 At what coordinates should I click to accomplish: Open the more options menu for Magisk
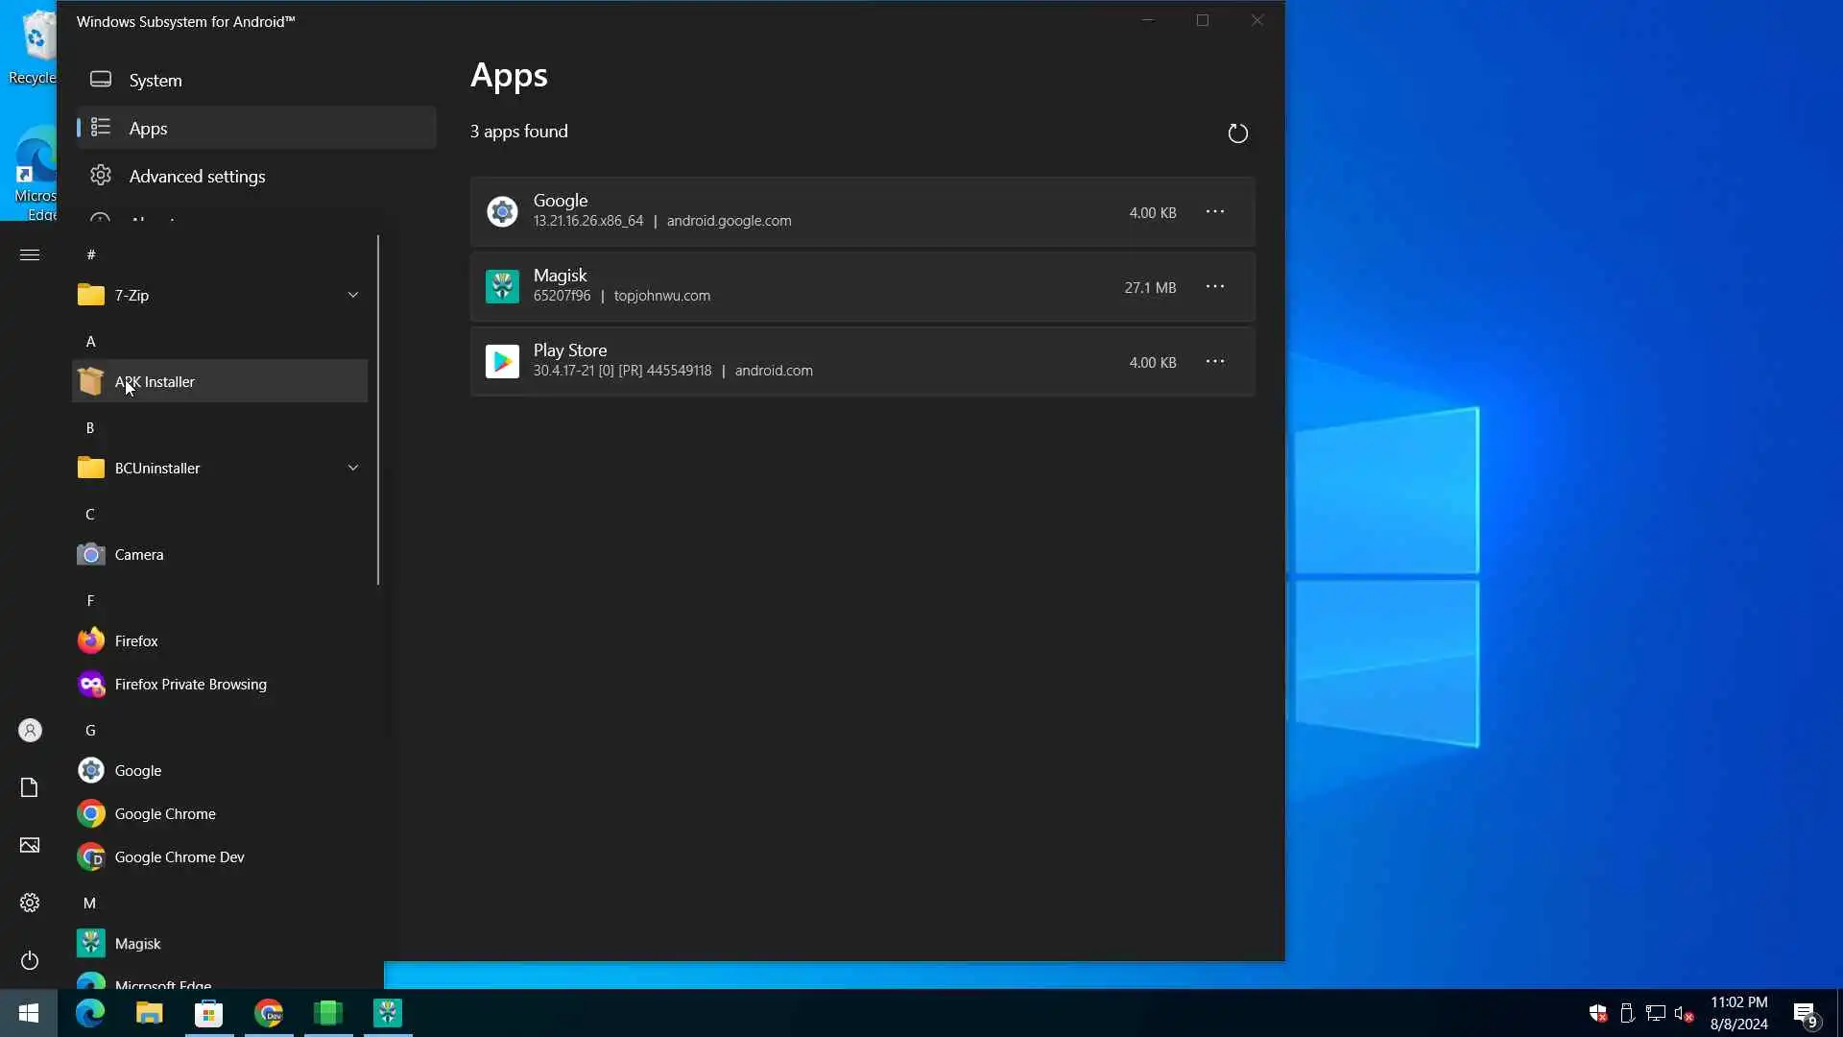pyautogui.click(x=1215, y=287)
